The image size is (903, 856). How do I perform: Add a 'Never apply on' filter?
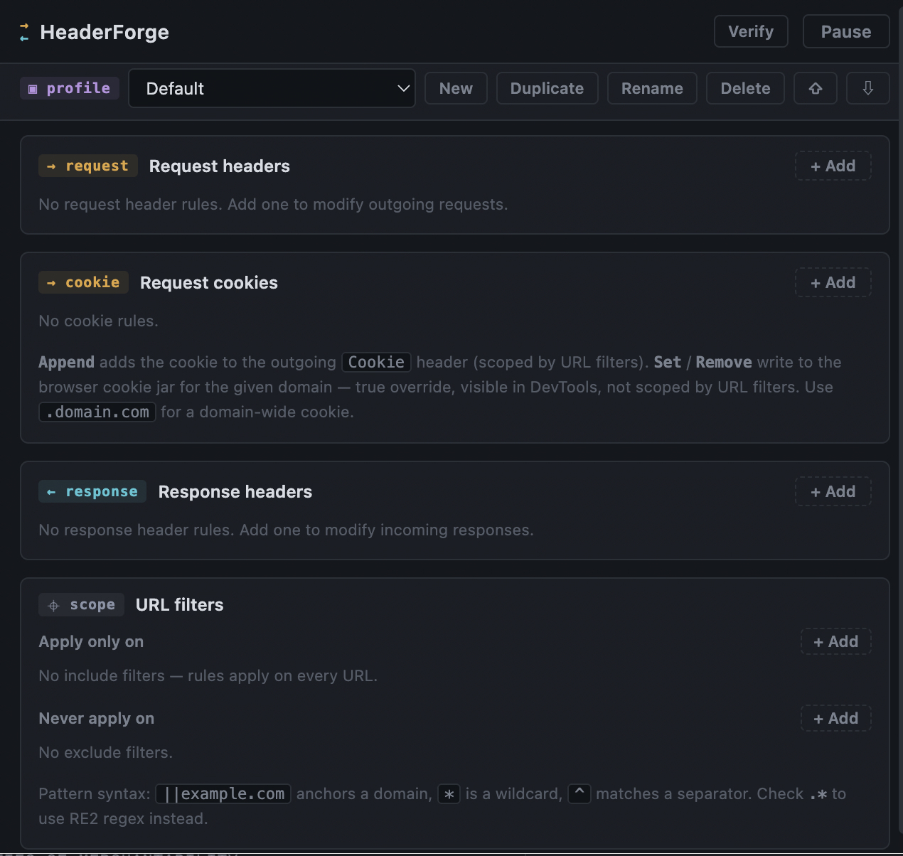[835, 718]
